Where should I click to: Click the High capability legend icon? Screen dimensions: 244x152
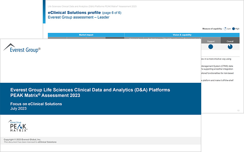pos(234,29)
